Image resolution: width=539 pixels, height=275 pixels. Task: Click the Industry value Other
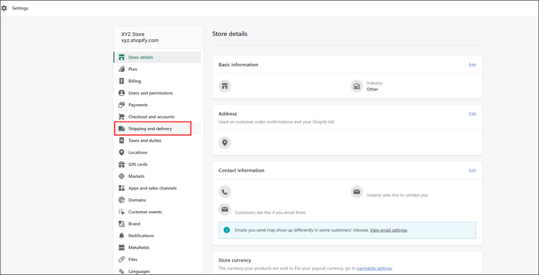(372, 89)
